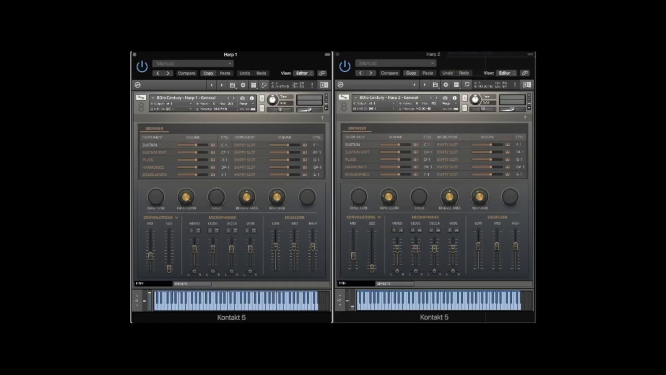Click the info icon in Harp 1 instrument header
The width and height of the screenshot is (666, 375).
(x=252, y=98)
